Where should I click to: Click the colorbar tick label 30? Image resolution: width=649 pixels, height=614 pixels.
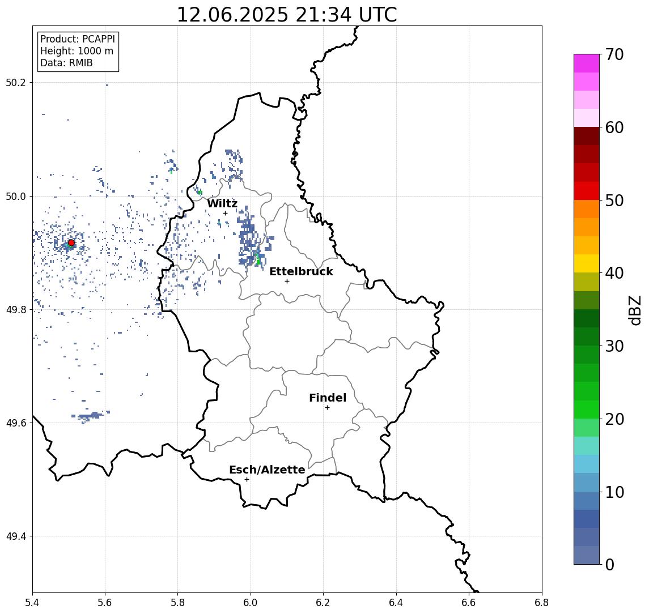coord(614,346)
